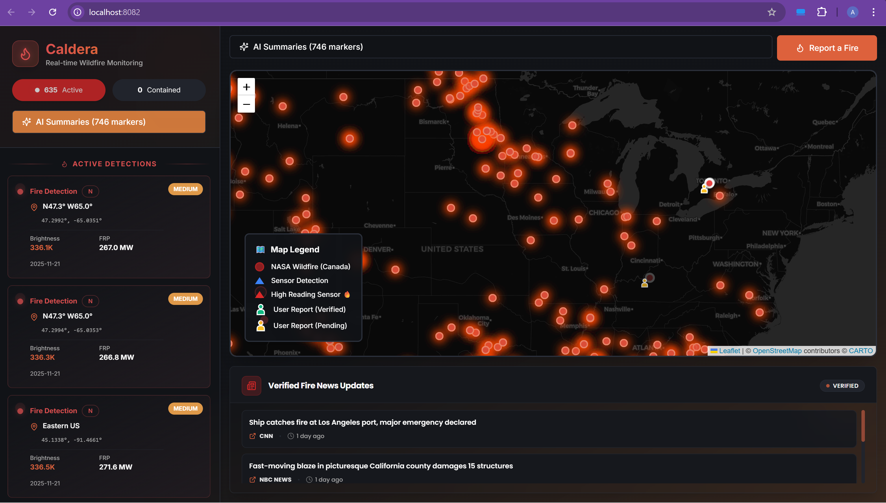The height and width of the screenshot is (503, 886).
Task: Click the pending user report marker near Toronto
Action: tap(704, 189)
